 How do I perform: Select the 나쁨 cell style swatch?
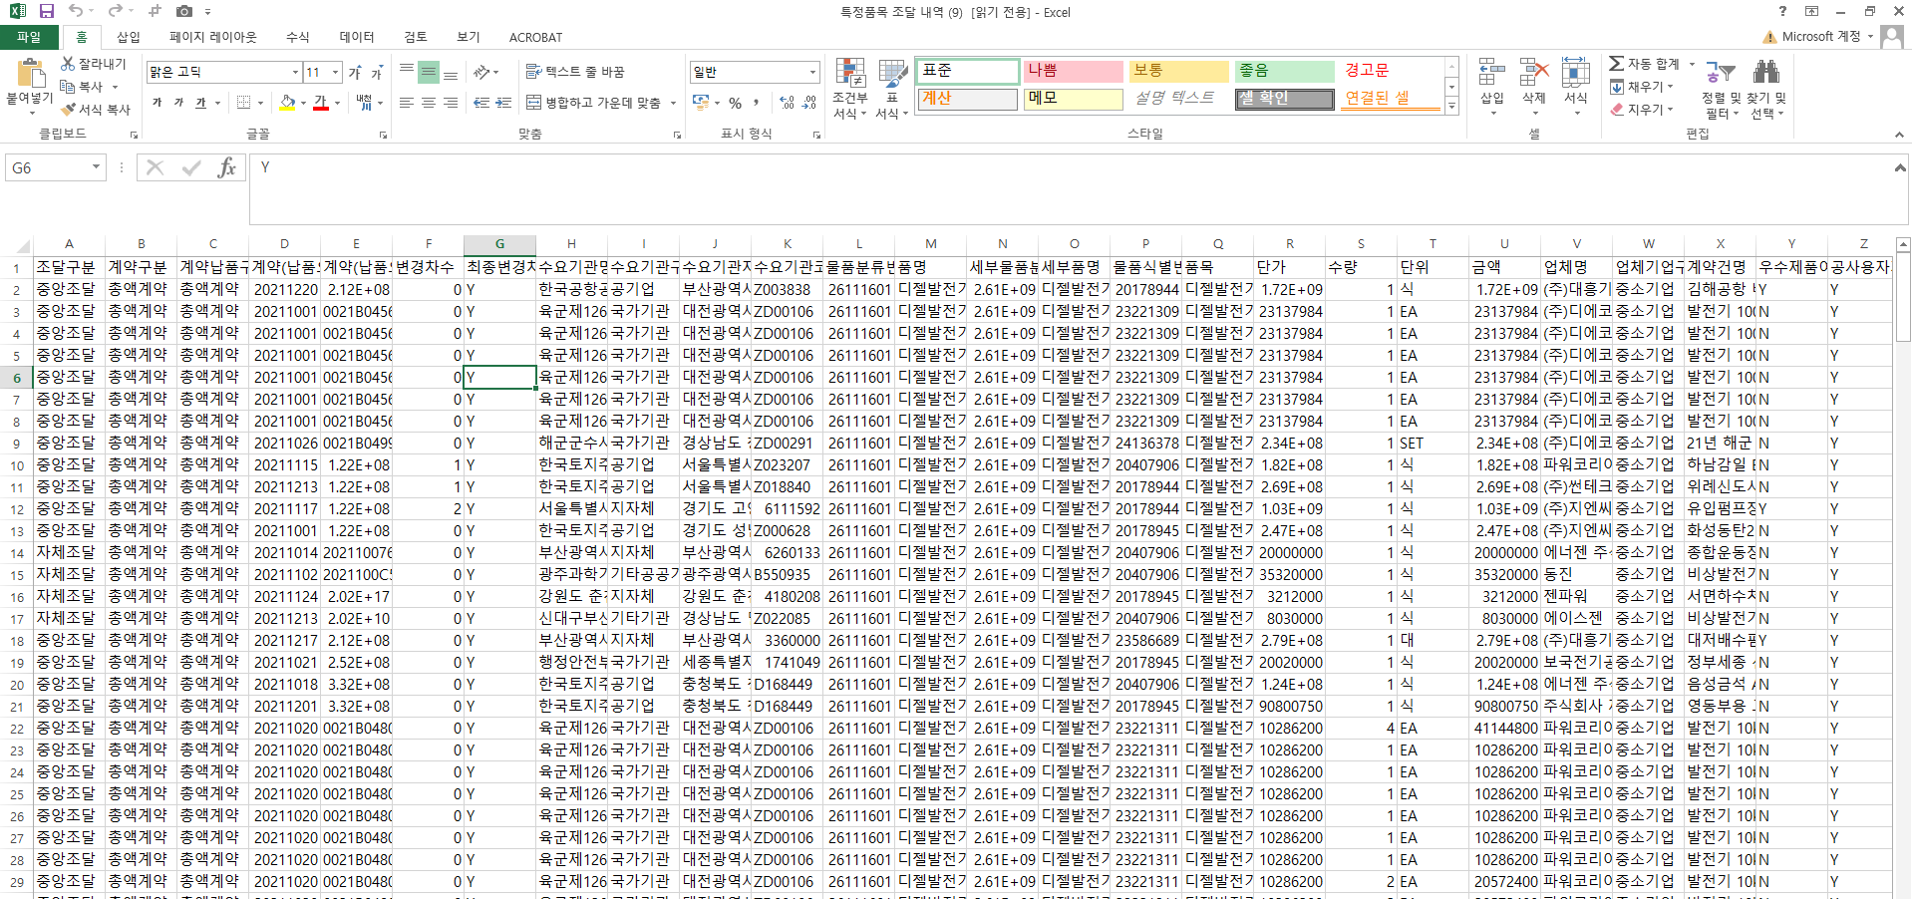(x=1074, y=71)
